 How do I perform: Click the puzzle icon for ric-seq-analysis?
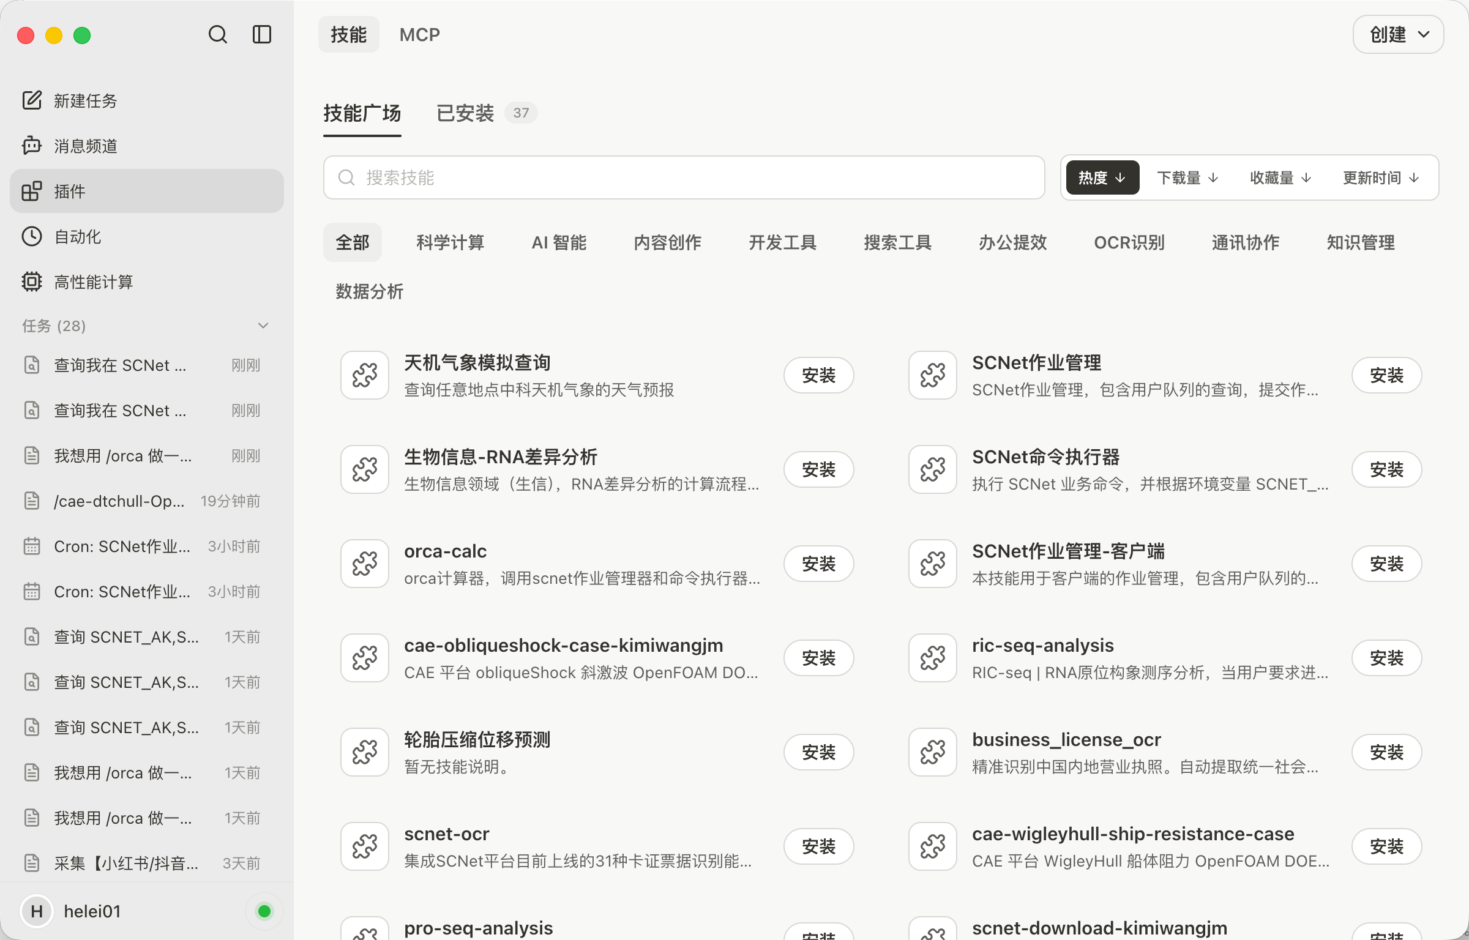pyautogui.click(x=933, y=658)
